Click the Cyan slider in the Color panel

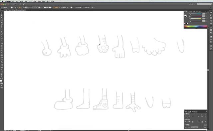(x=196, y=14)
